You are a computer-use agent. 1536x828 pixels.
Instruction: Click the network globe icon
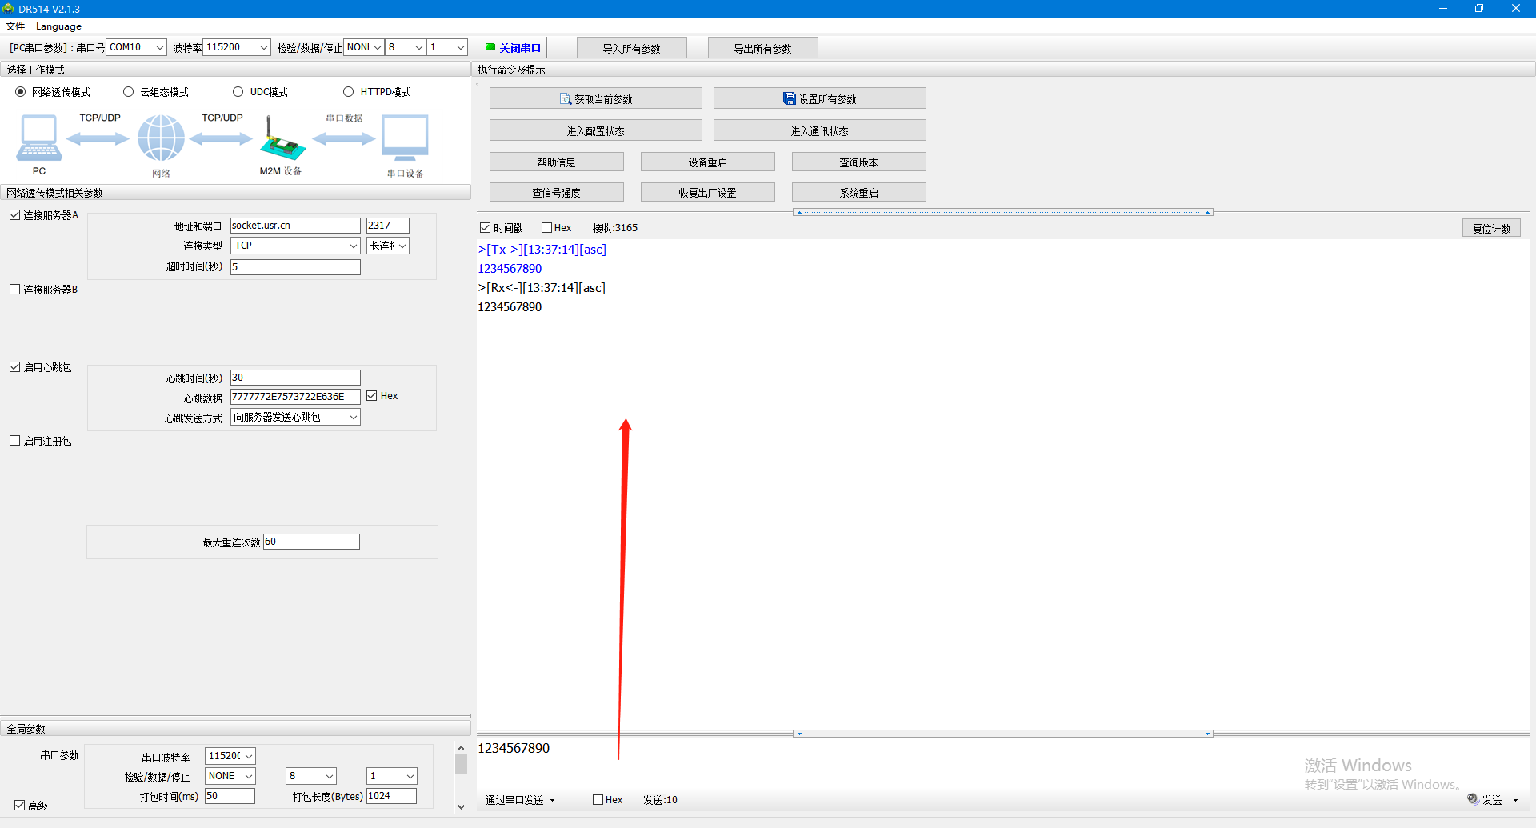click(161, 138)
